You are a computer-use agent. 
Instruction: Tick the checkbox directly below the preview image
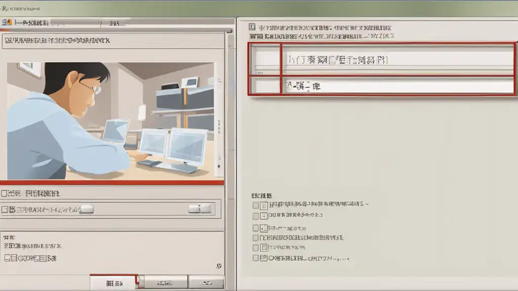(4, 193)
